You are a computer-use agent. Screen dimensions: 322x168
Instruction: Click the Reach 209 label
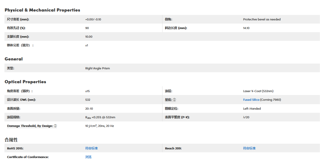173,148
